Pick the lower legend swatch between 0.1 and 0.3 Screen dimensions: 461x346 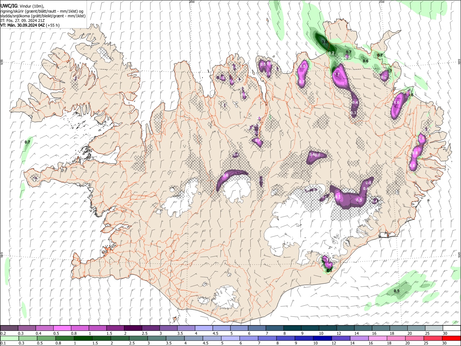click(x=9, y=338)
